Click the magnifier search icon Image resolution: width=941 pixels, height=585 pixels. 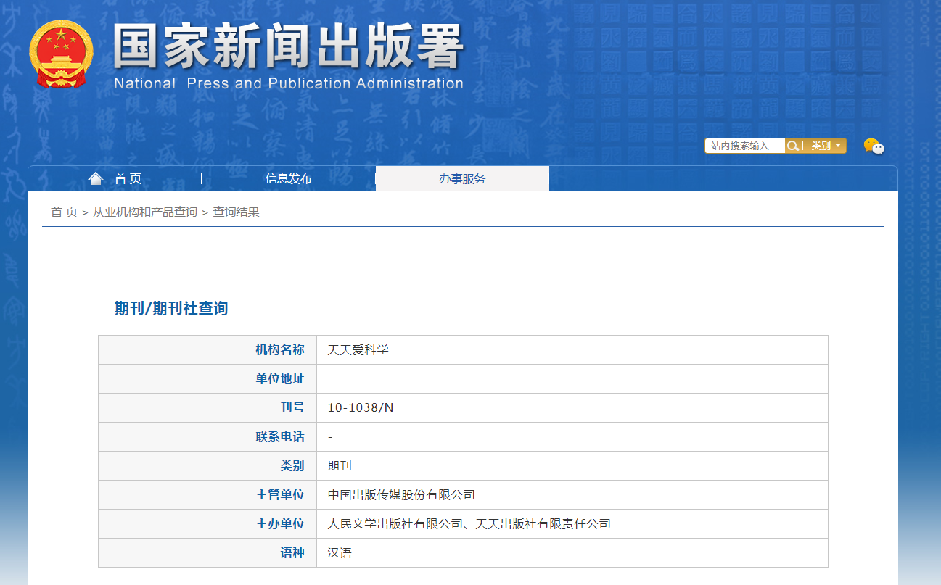793,146
